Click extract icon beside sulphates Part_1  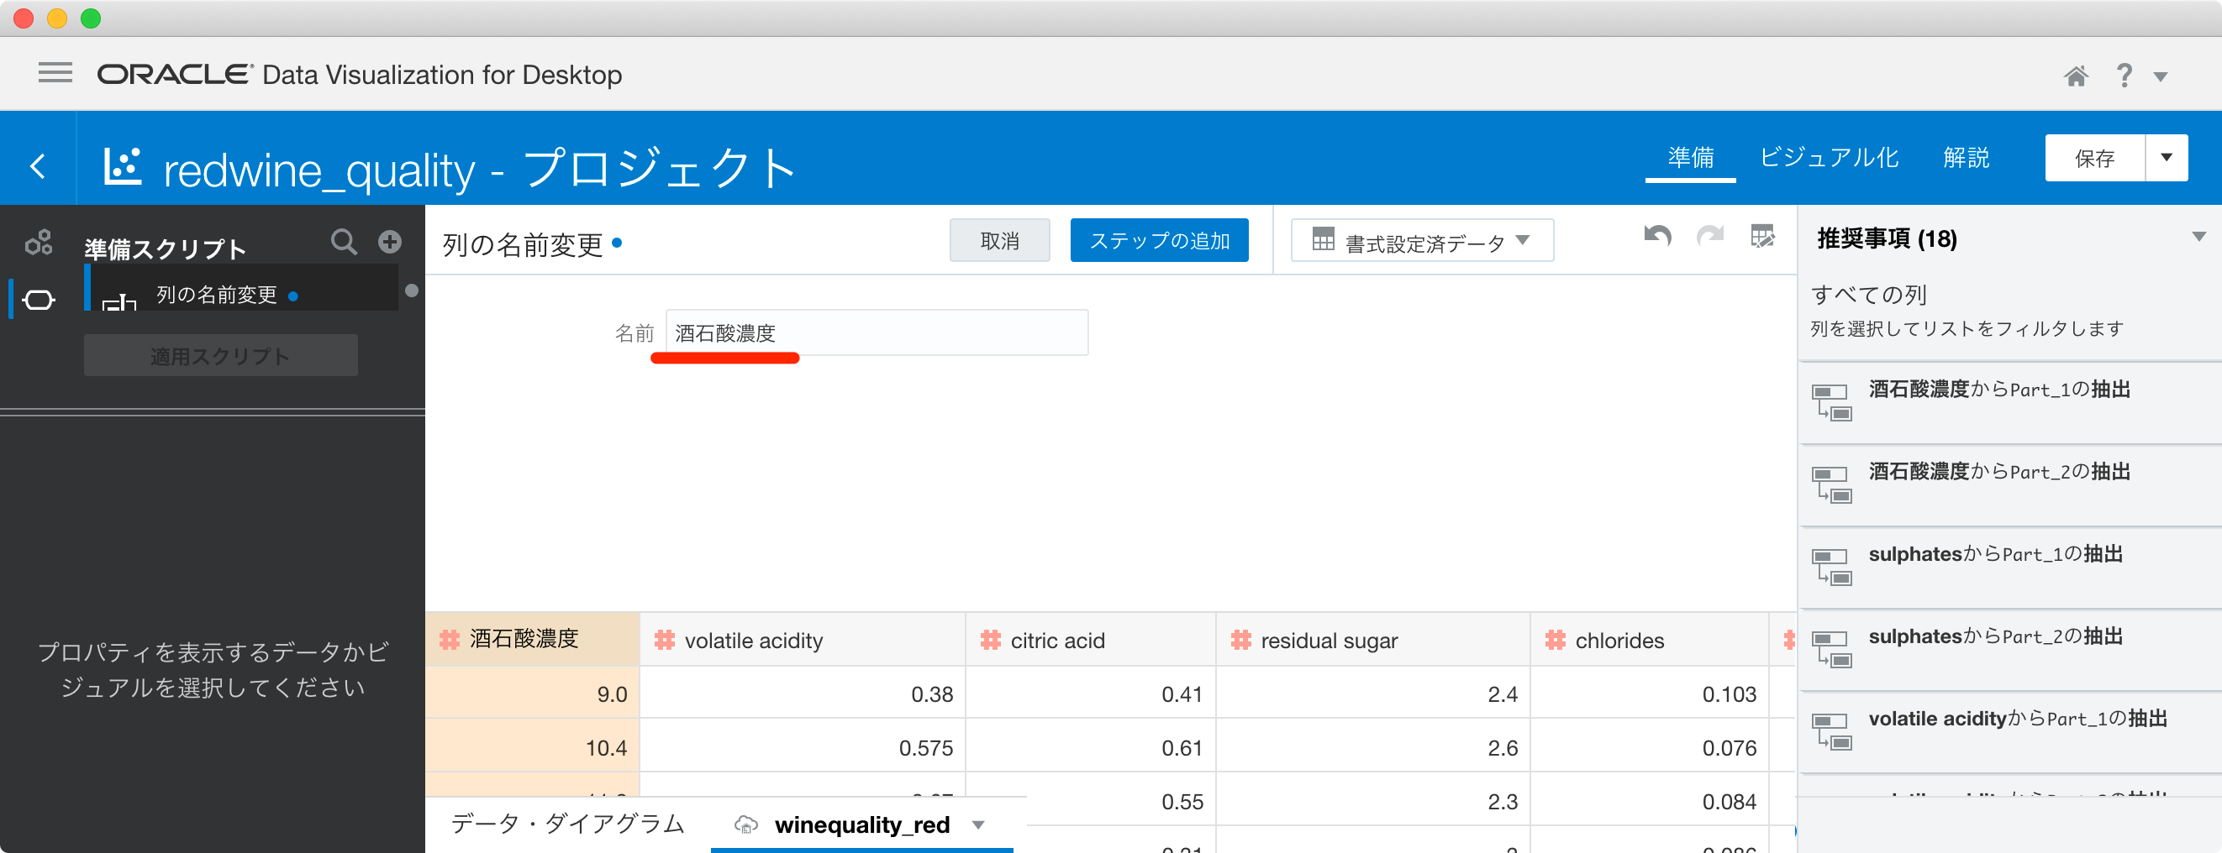pyautogui.click(x=1831, y=567)
